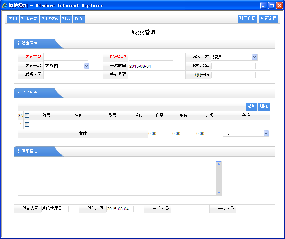Click 引导数据 button
285x239 pixels.
(x=247, y=19)
